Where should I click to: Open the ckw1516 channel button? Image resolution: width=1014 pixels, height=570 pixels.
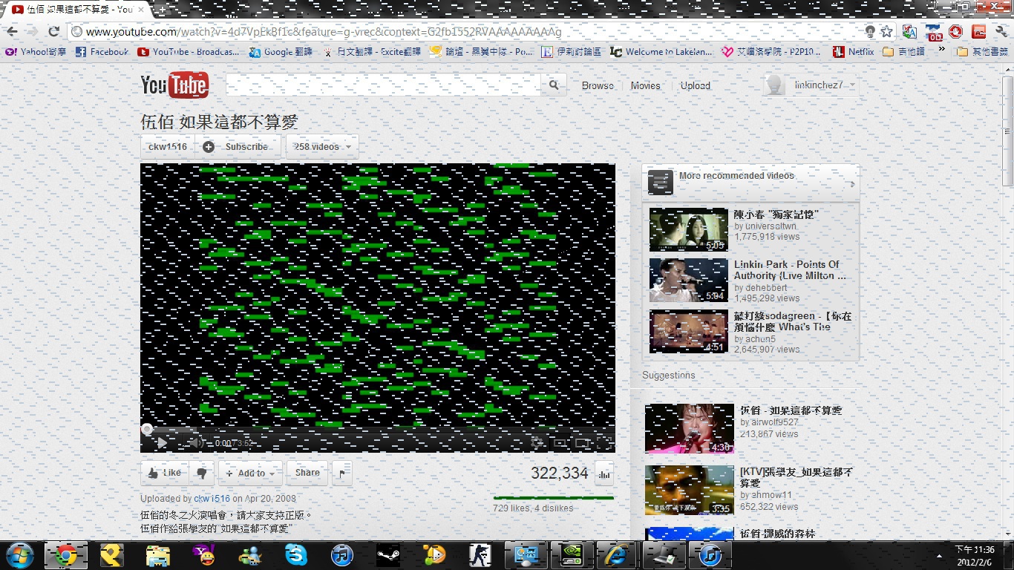pos(168,147)
